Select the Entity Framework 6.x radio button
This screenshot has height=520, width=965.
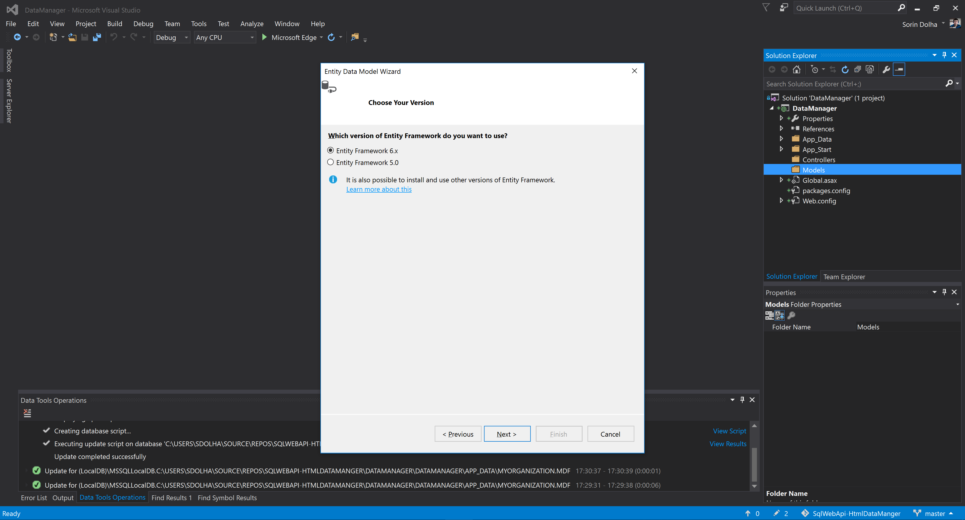click(330, 150)
